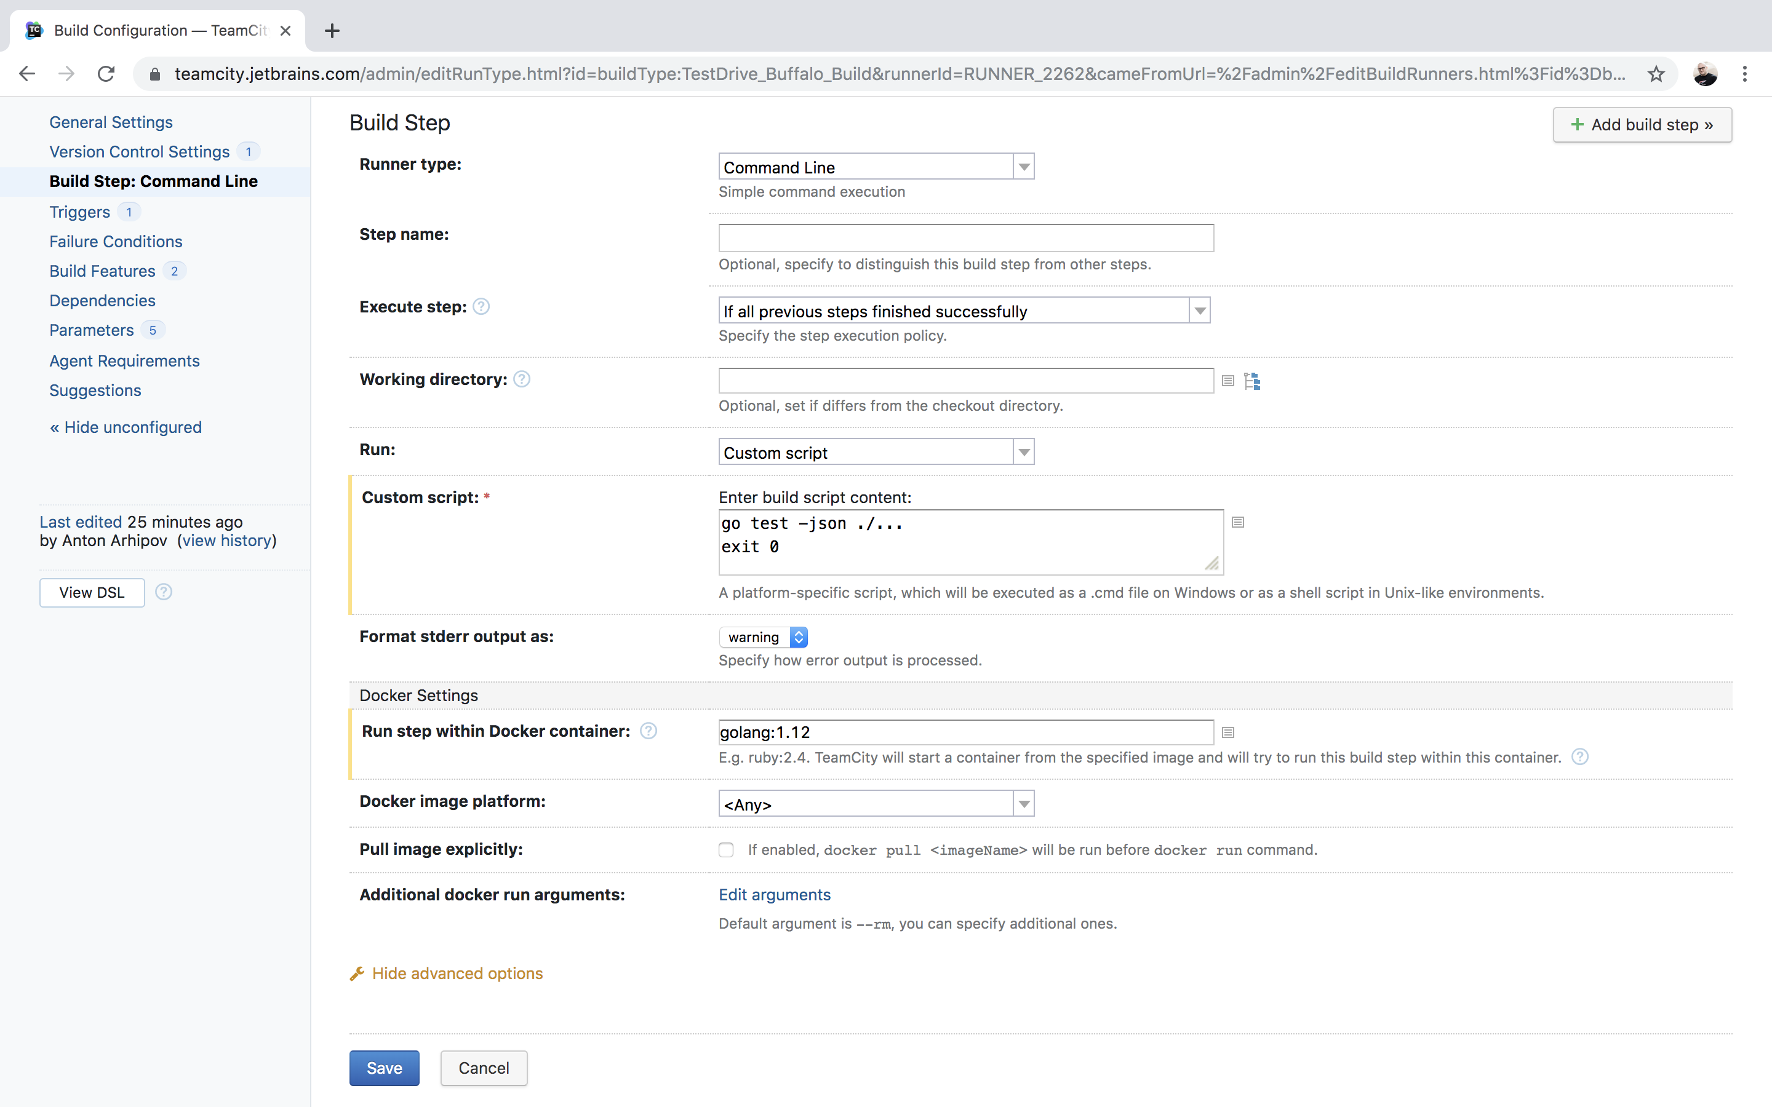Click the Step name input field
The width and height of the screenshot is (1772, 1107).
coord(965,237)
